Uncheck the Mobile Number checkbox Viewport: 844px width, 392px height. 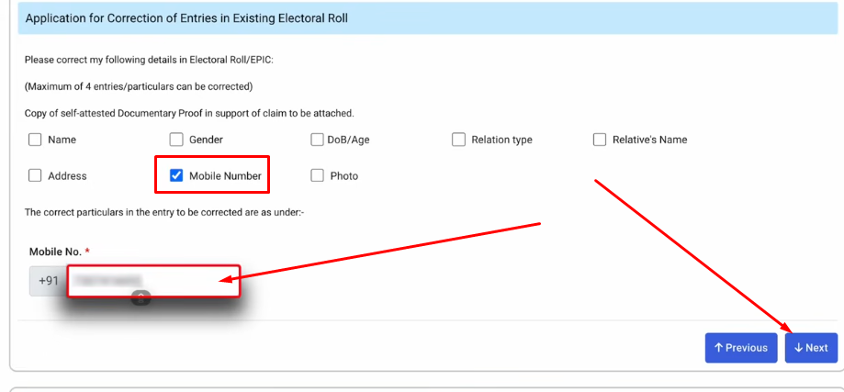177,176
